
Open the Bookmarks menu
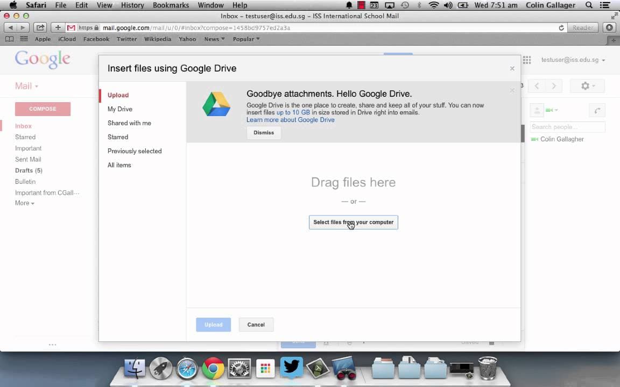(171, 5)
